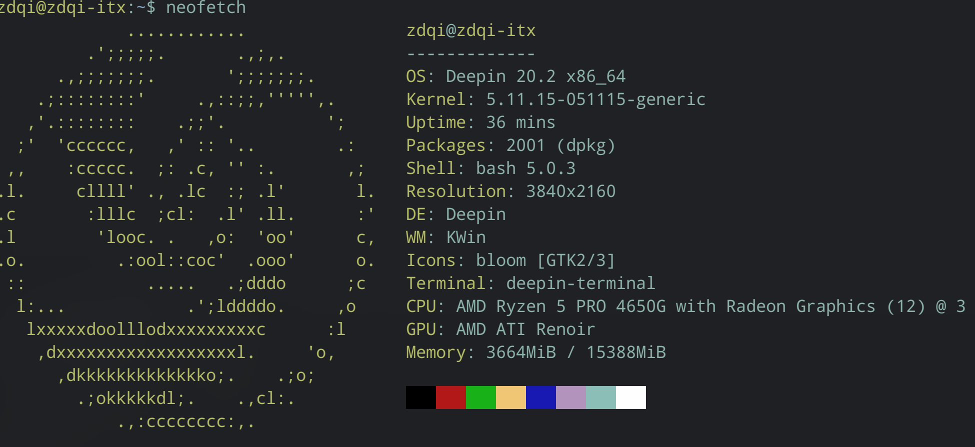
Task: Select the red color block
Action: [450, 397]
